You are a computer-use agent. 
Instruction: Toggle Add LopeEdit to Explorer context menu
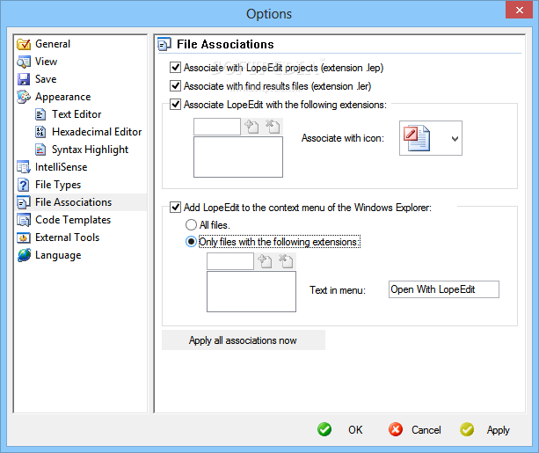pyautogui.click(x=175, y=208)
